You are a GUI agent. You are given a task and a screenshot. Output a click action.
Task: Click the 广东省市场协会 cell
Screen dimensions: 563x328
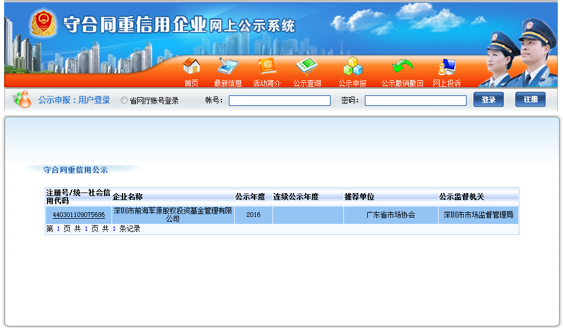click(390, 215)
